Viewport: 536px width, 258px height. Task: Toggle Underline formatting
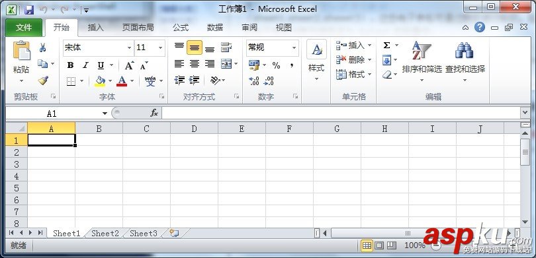point(101,65)
